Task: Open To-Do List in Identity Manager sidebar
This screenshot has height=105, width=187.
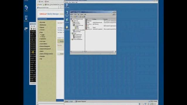Action: 42,30
